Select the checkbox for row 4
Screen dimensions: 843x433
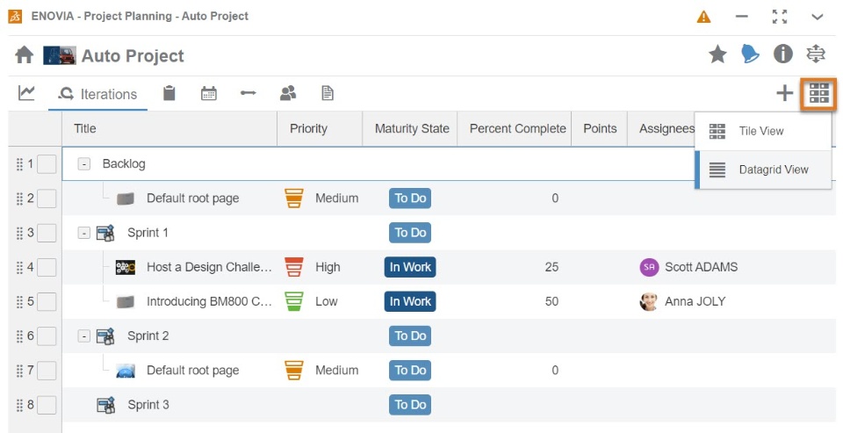[47, 267]
